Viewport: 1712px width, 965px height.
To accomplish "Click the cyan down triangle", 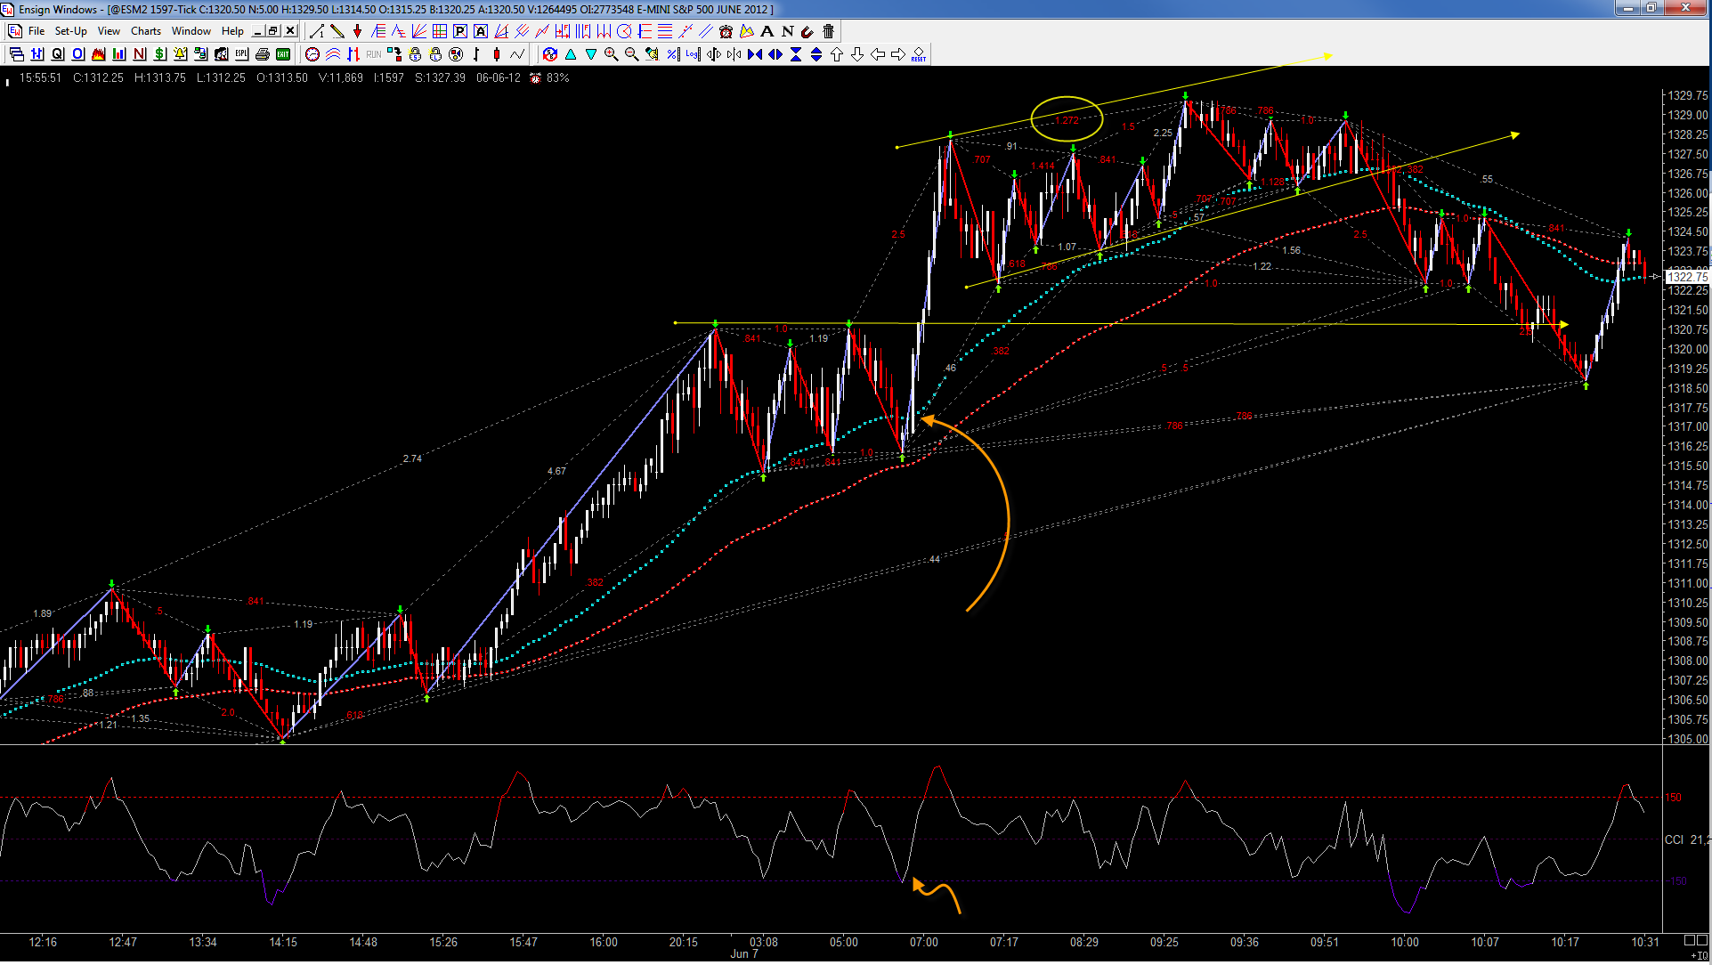I will click(x=591, y=54).
